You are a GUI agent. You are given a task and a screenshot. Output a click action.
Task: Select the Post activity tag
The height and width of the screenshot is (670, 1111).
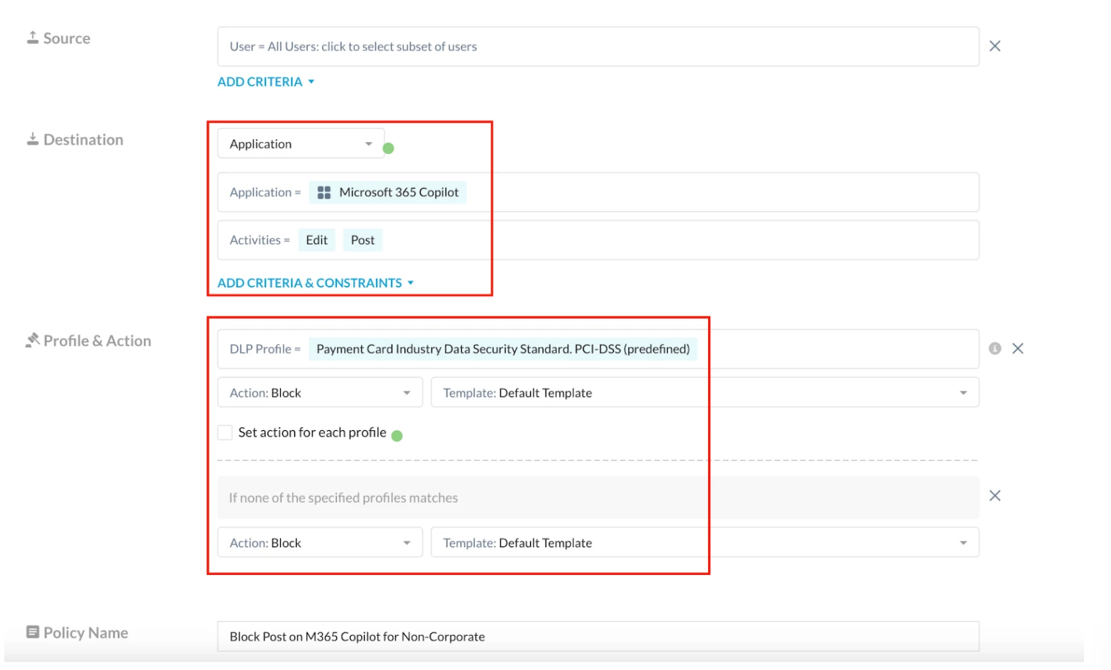[x=363, y=240]
